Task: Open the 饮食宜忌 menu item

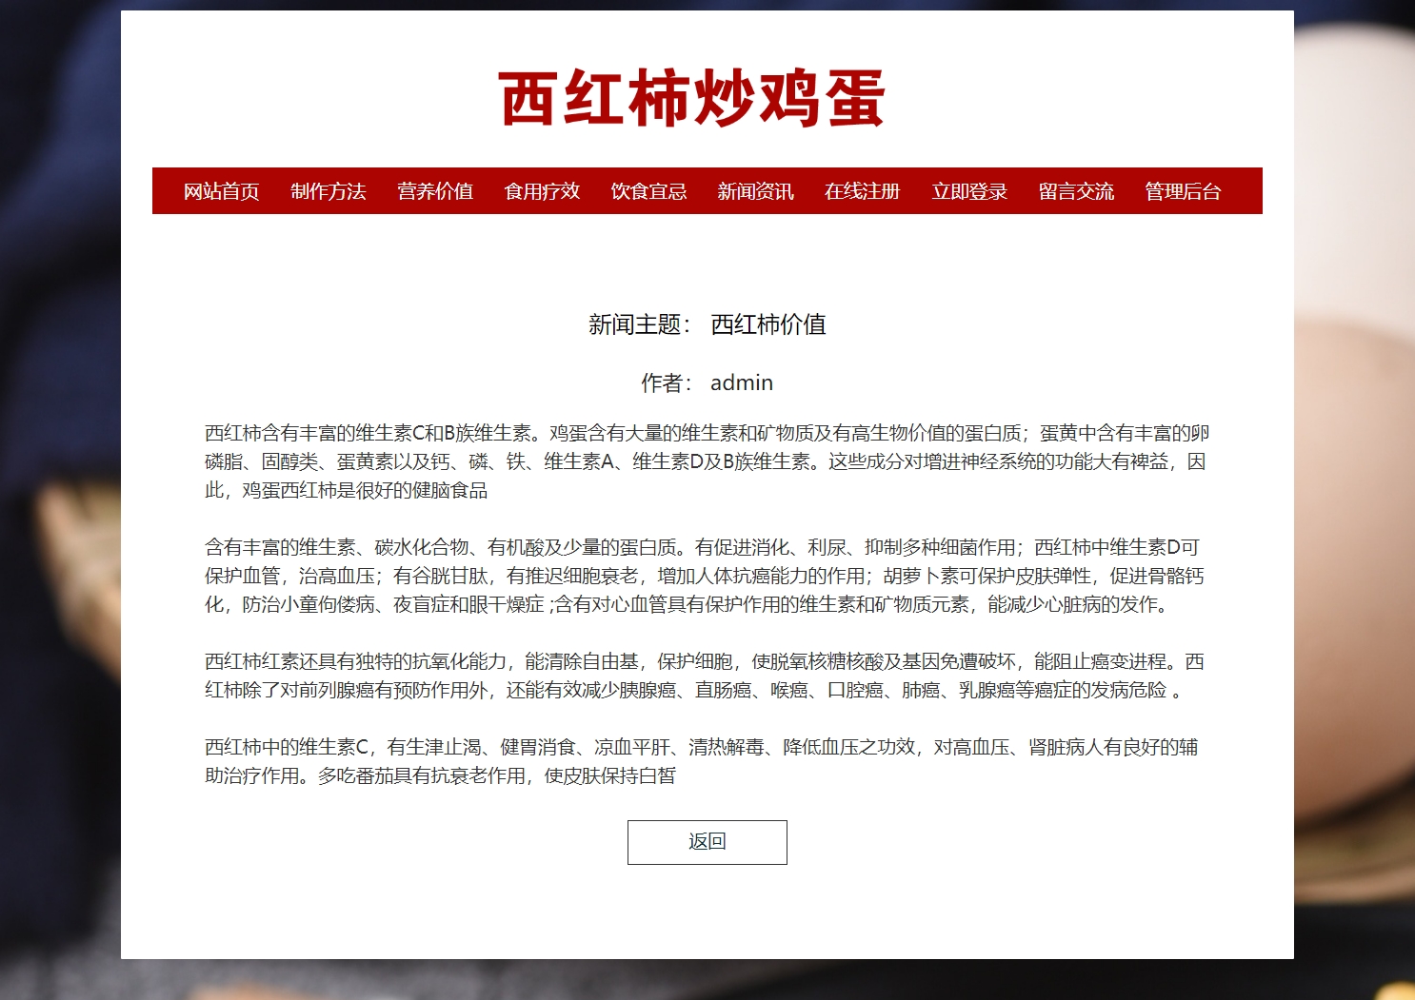Action: 648,191
